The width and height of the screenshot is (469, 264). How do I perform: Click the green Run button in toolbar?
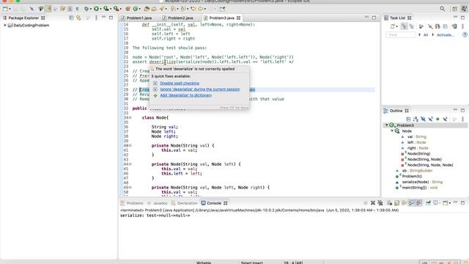pos(96,9)
